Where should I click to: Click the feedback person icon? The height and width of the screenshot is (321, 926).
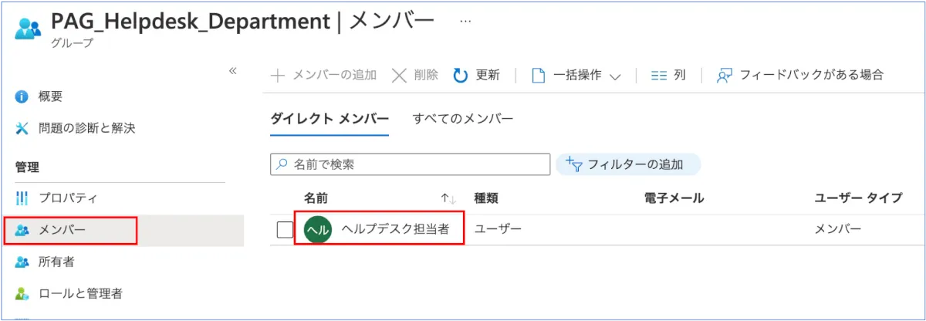(724, 75)
